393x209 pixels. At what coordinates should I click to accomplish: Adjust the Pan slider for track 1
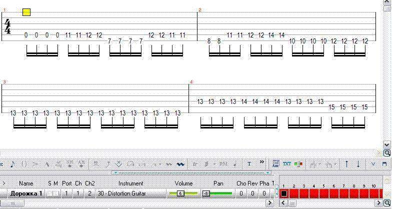pyautogui.click(x=217, y=193)
